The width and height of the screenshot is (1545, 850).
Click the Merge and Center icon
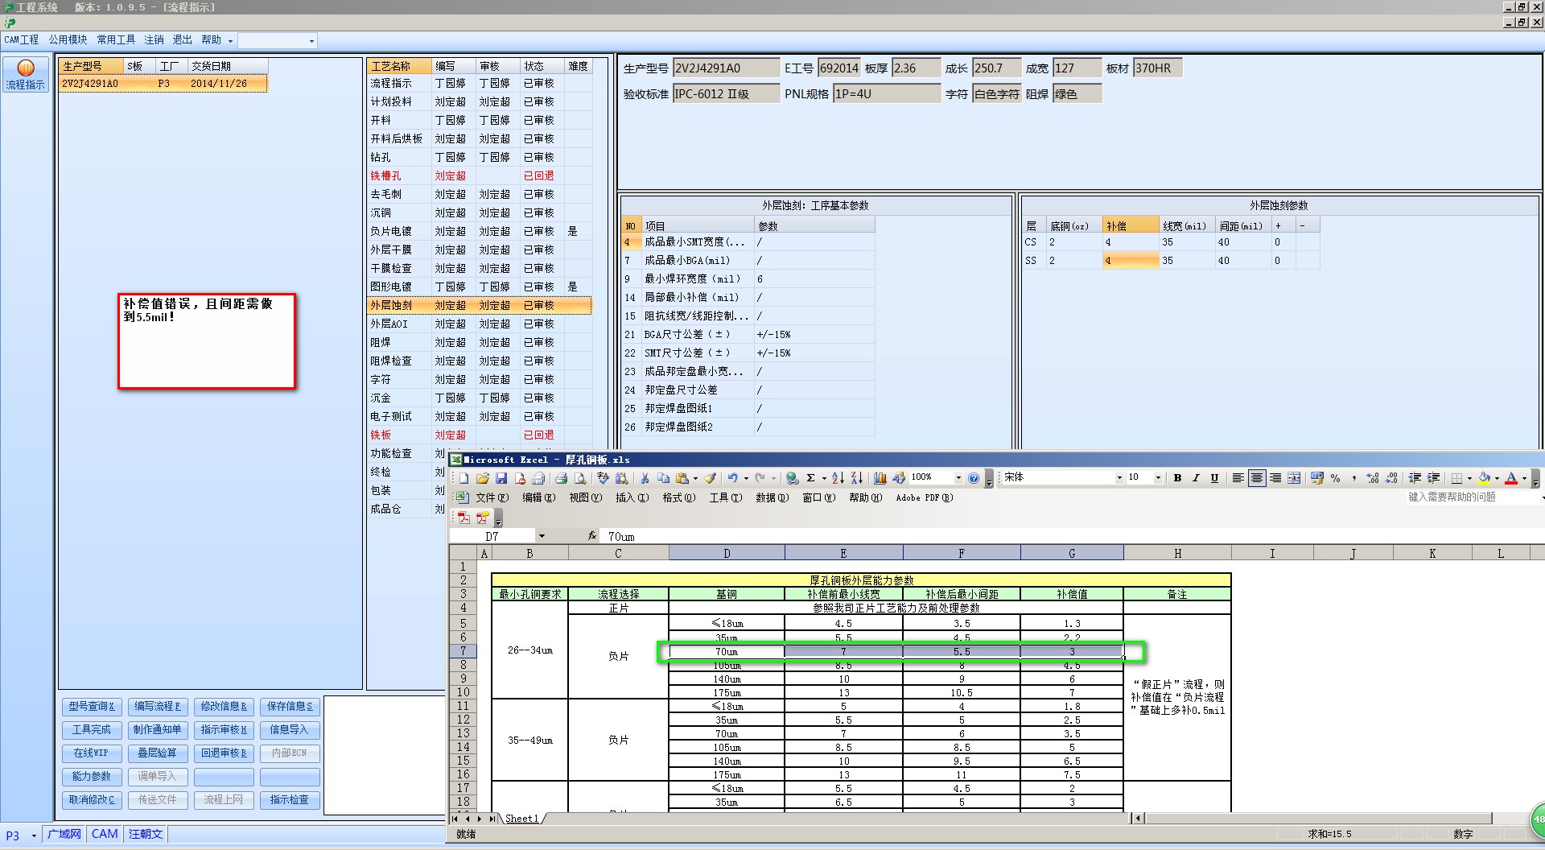1294,478
